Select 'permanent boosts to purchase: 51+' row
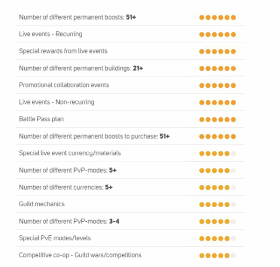The width and height of the screenshot is (280, 267). tap(94, 136)
